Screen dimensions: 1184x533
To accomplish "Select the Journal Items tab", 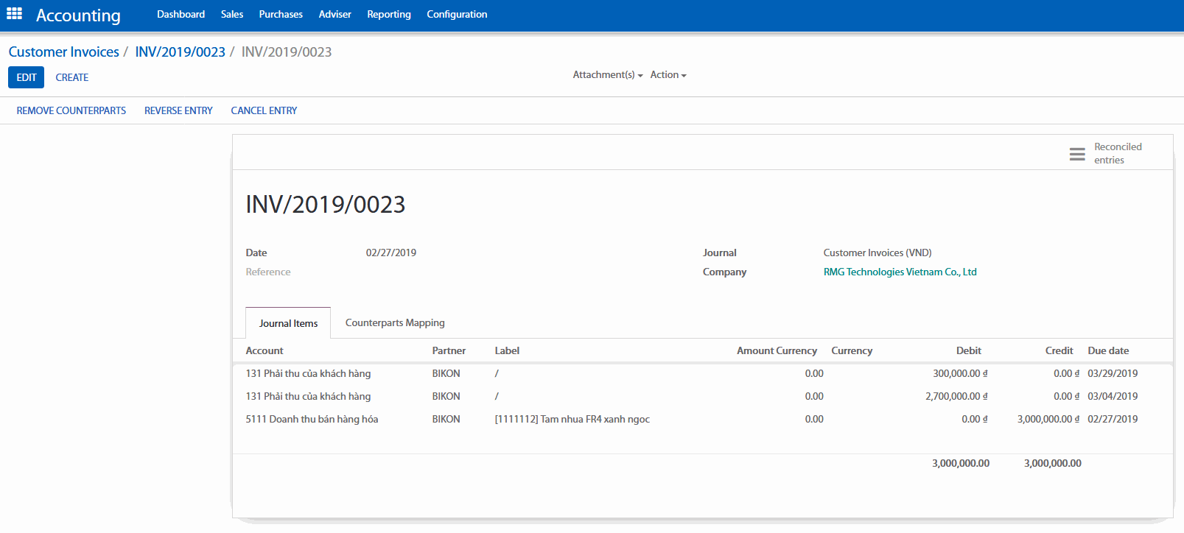I will tap(288, 323).
